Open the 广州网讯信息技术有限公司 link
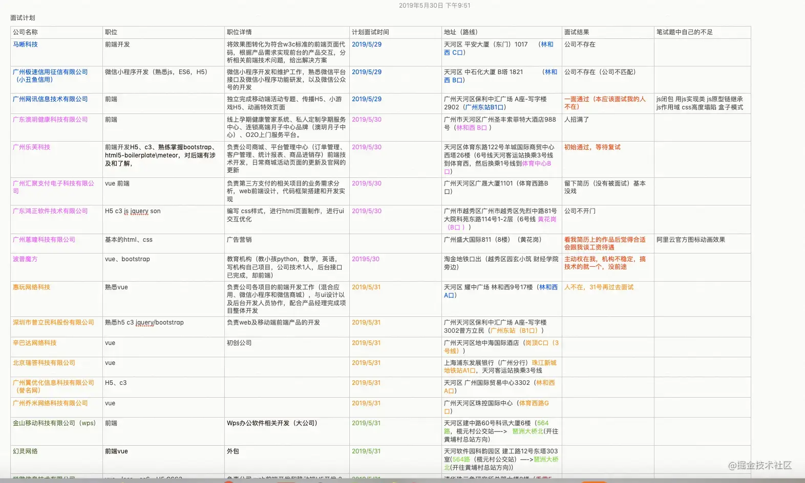 point(50,99)
